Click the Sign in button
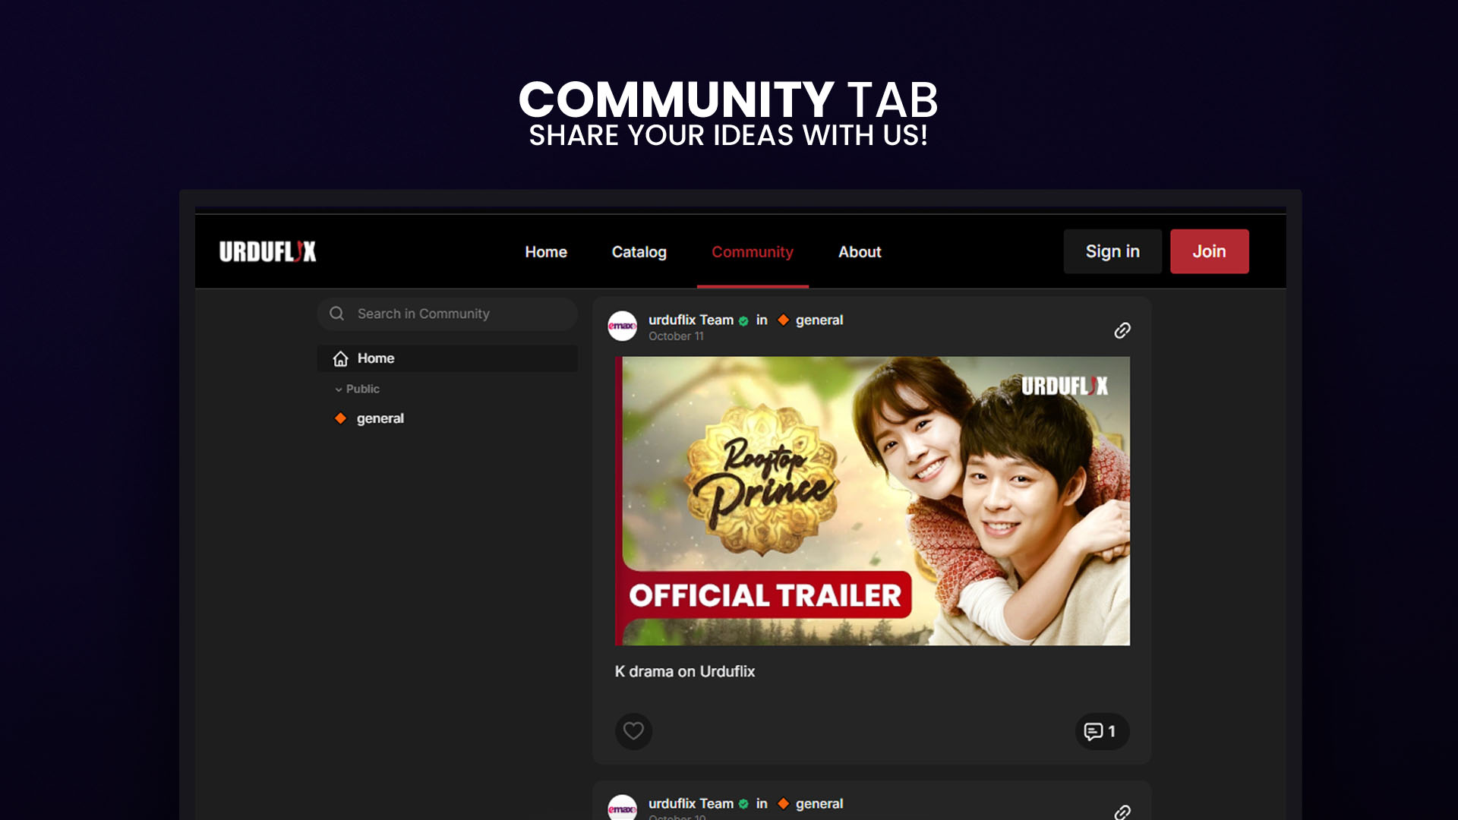This screenshot has width=1458, height=820. (x=1112, y=251)
